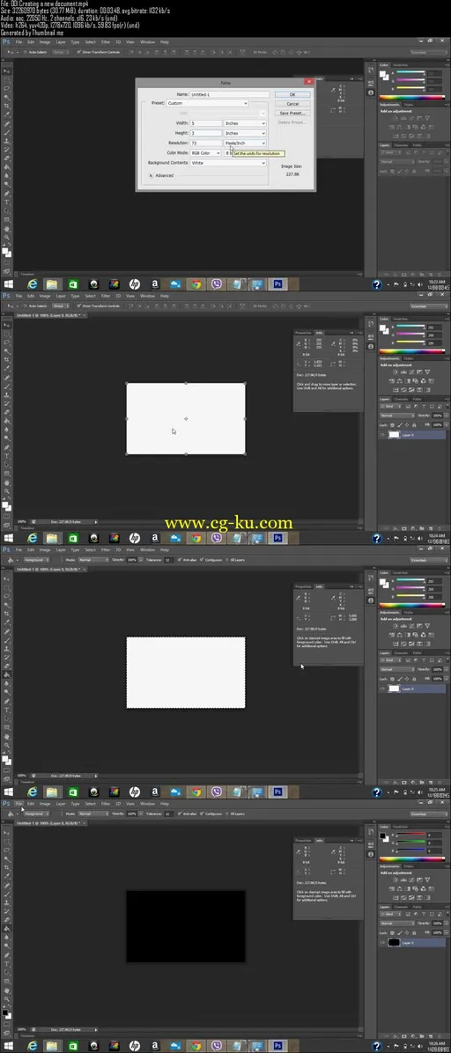Activate Dodge tool in the black-canvas frame
The height and width of the screenshot is (1053, 451).
[7, 946]
